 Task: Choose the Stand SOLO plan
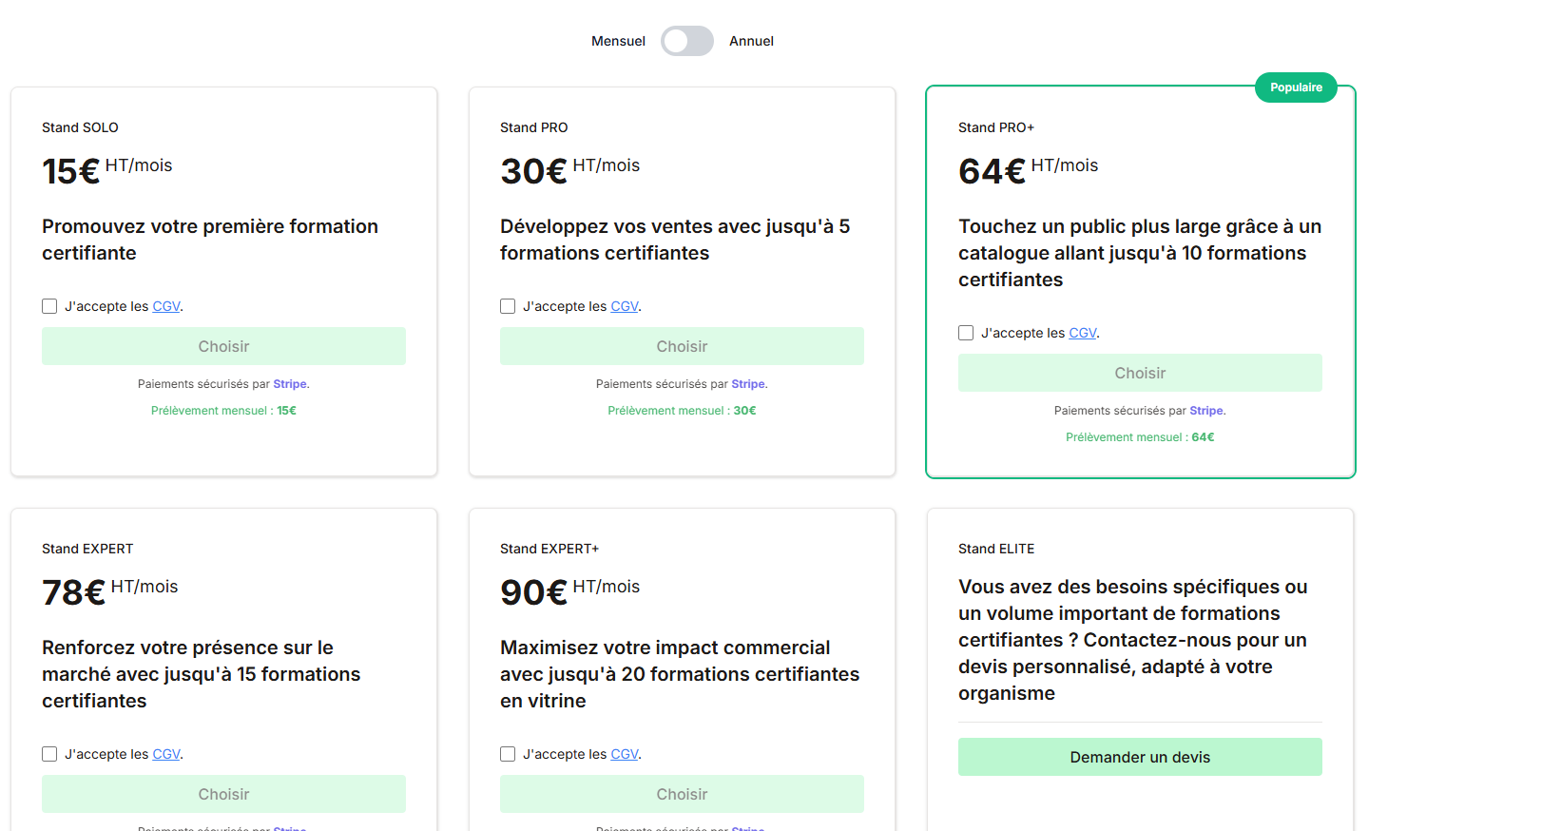tap(223, 345)
